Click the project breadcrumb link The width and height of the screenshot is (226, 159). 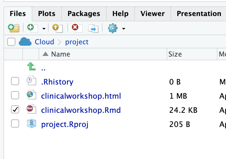pyautogui.click(x=77, y=42)
